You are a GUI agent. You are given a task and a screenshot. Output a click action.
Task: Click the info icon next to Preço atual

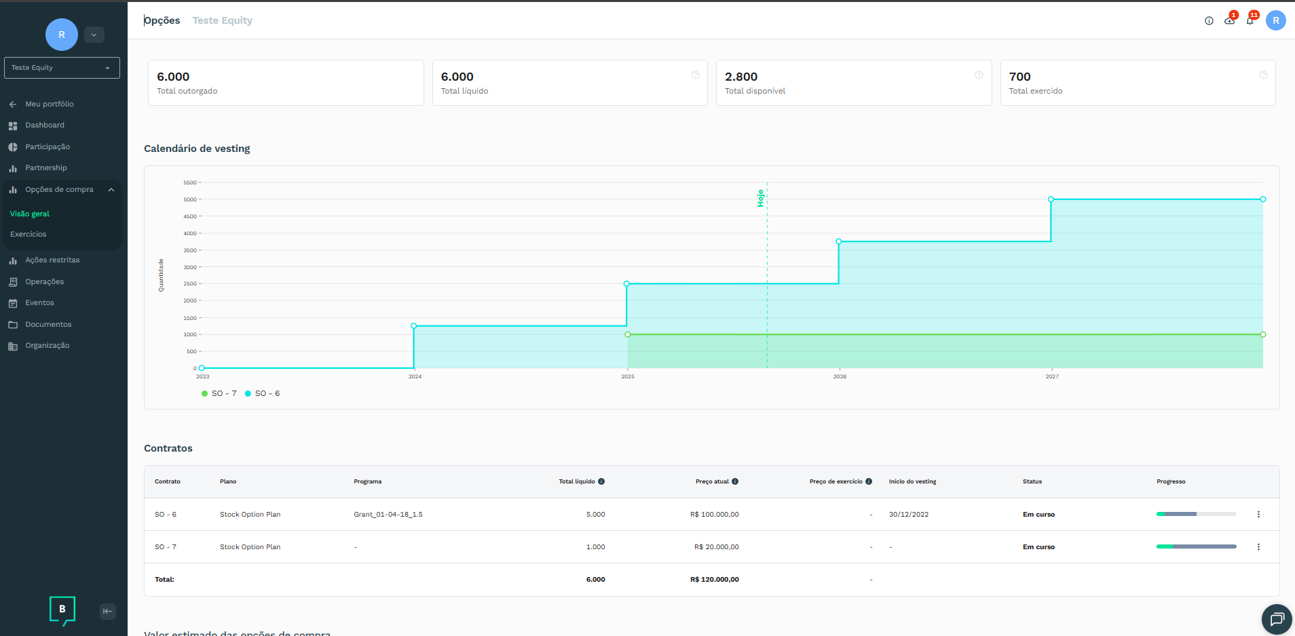735,481
